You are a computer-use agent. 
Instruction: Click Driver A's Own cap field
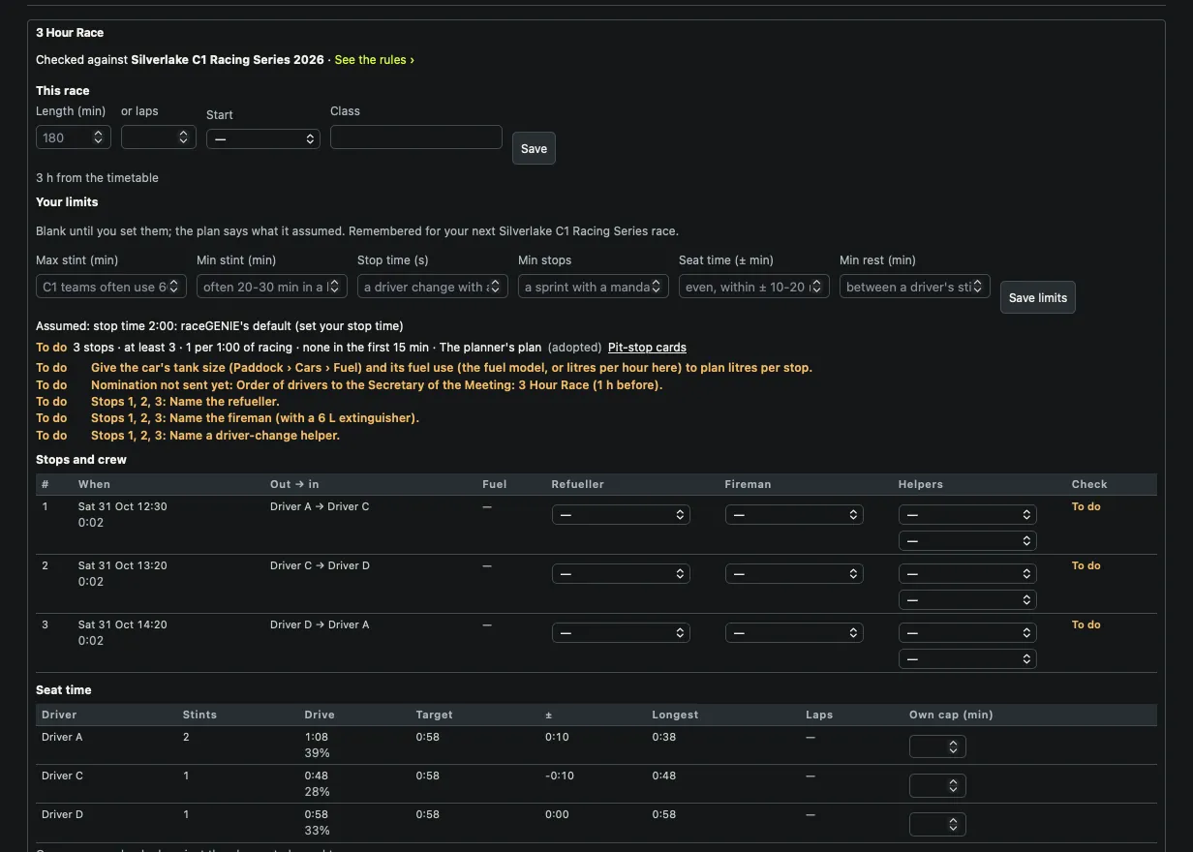[937, 746]
